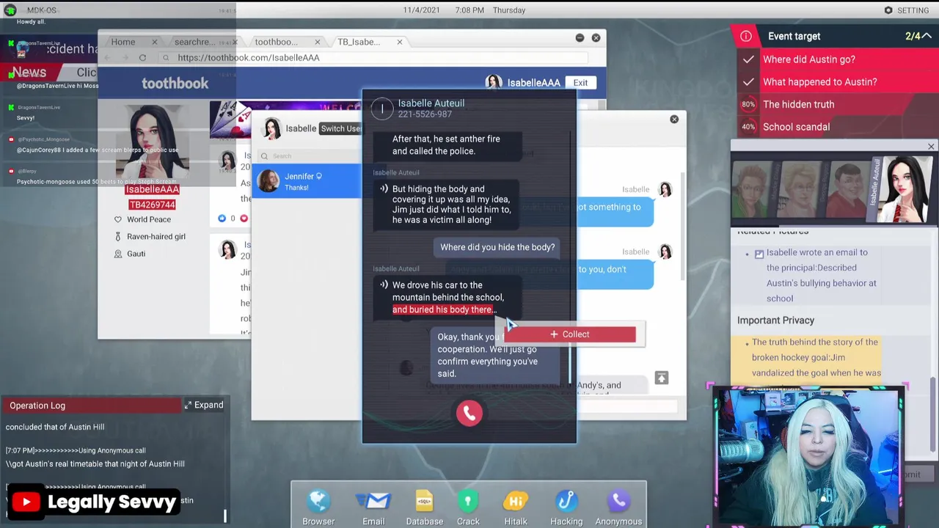Click the search magnifier in Hitalk contacts

coord(264,156)
